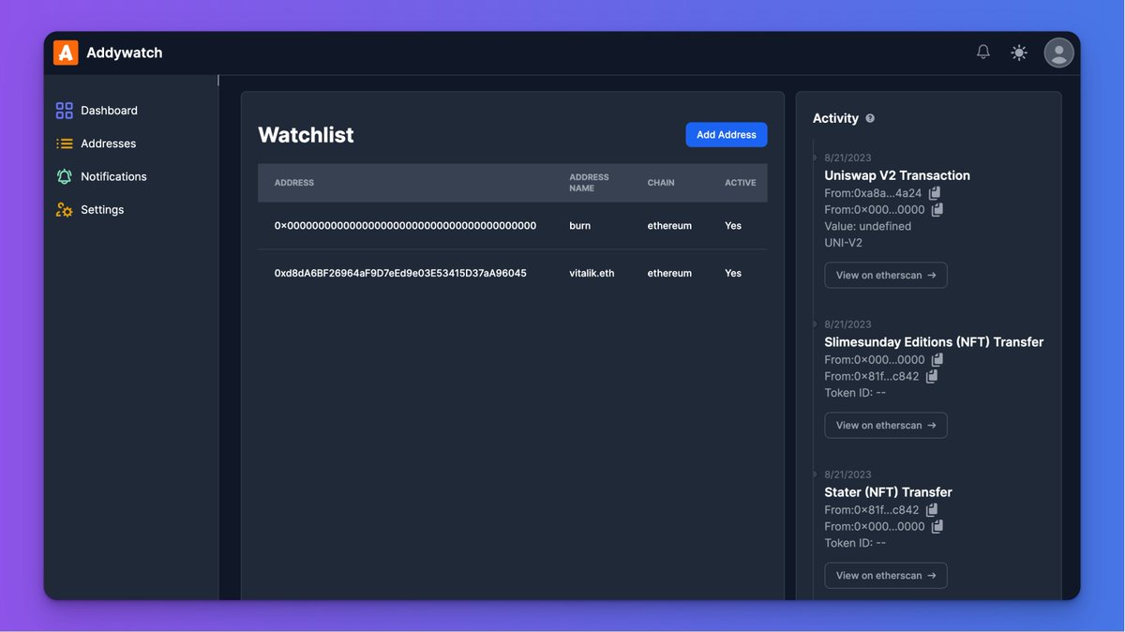Select the burn zero address cell
Screen dimensions: 1125x632
(405, 226)
